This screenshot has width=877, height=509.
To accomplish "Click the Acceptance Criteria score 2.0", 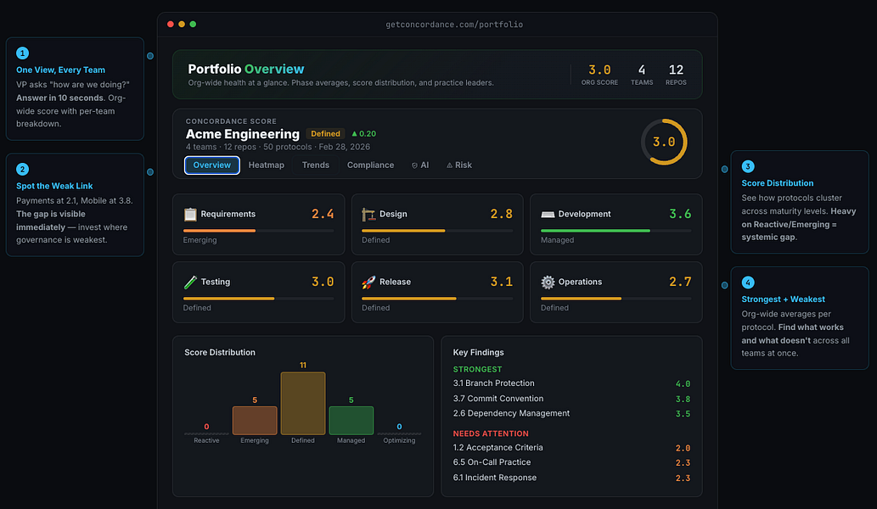I will tap(683, 448).
